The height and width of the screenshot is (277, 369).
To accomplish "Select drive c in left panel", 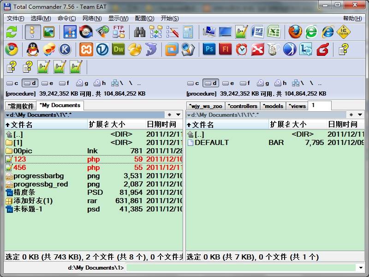I will tap(12, 83).
